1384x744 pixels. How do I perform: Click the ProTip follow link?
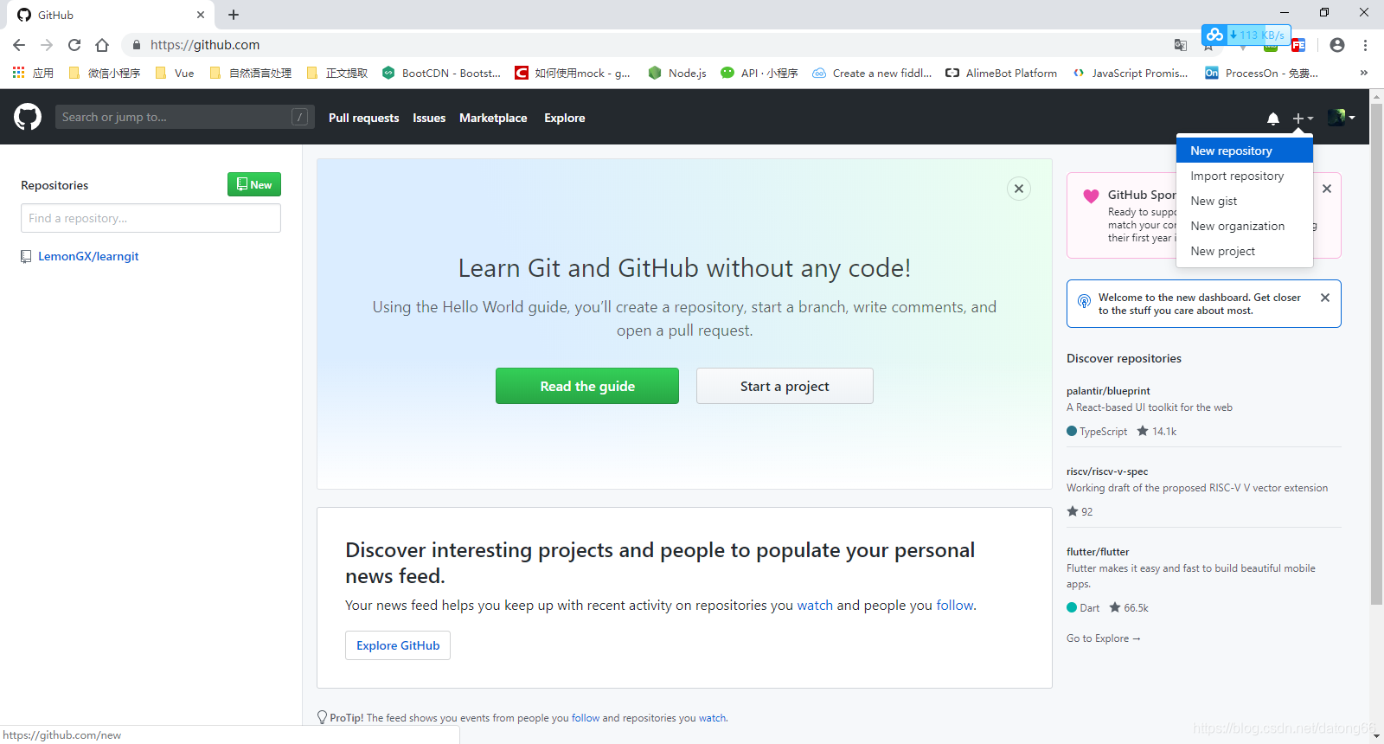586,718
